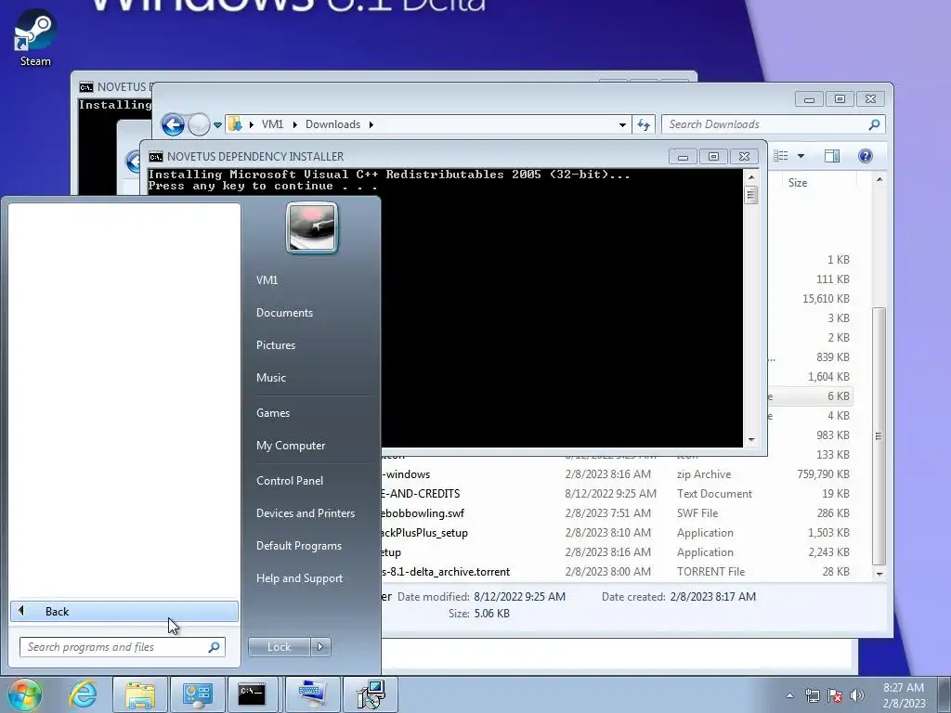Open the clock showing 8:27 AM
This screenshot has width=951, height=713.
(x=904, y=695)
